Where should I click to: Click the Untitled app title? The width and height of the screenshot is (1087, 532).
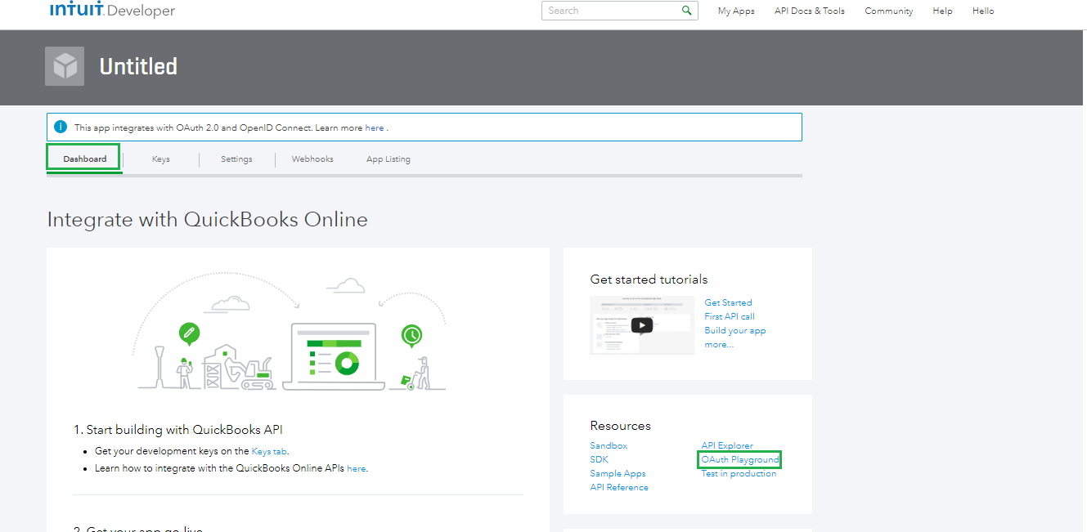(138, 66)
